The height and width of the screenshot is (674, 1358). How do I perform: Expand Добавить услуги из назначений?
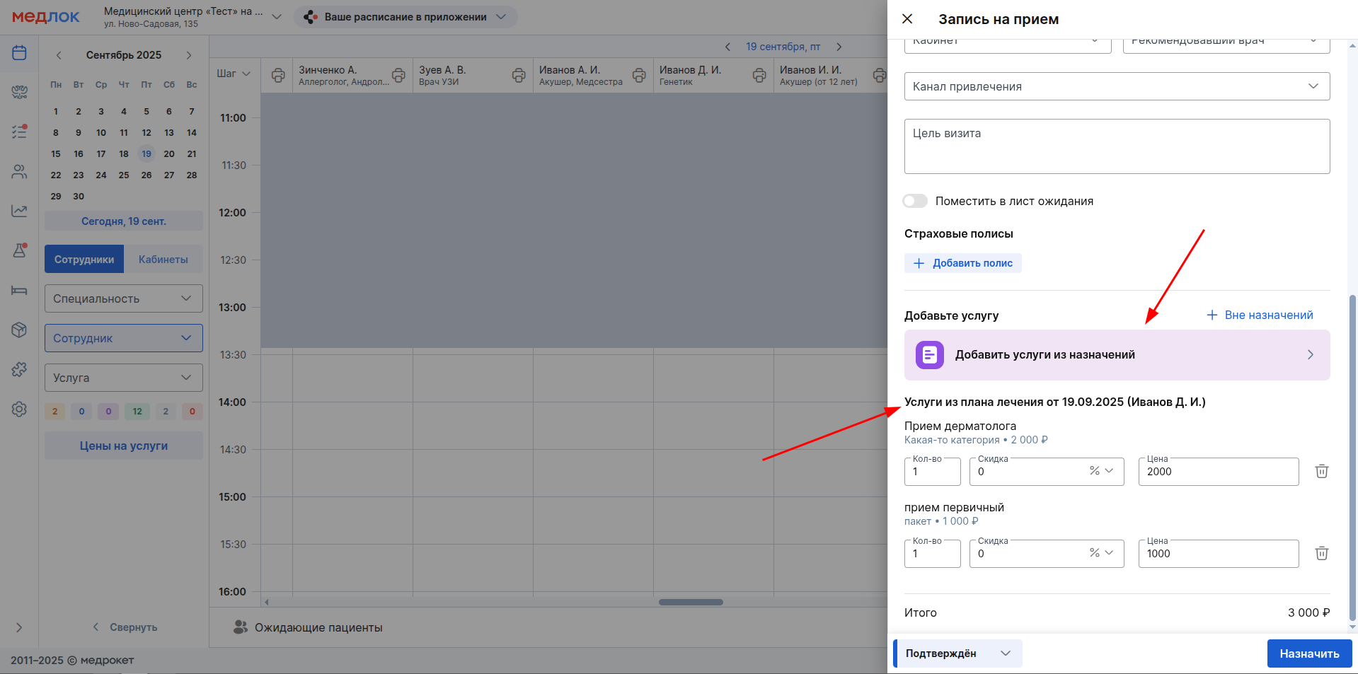[x=1117, y=355]
